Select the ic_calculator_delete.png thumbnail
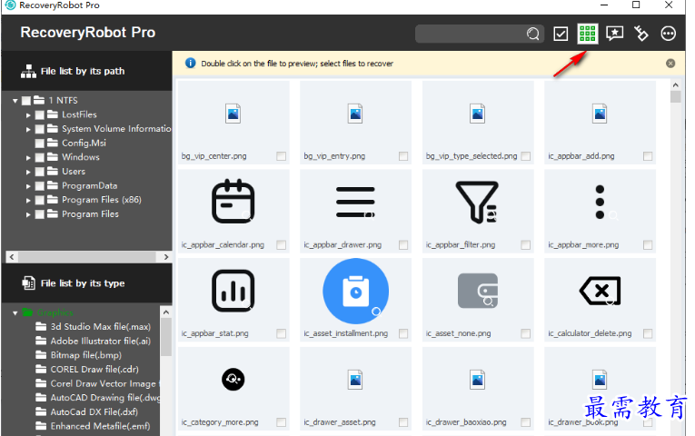Viewport: 695px width, 436px height. 601,291
